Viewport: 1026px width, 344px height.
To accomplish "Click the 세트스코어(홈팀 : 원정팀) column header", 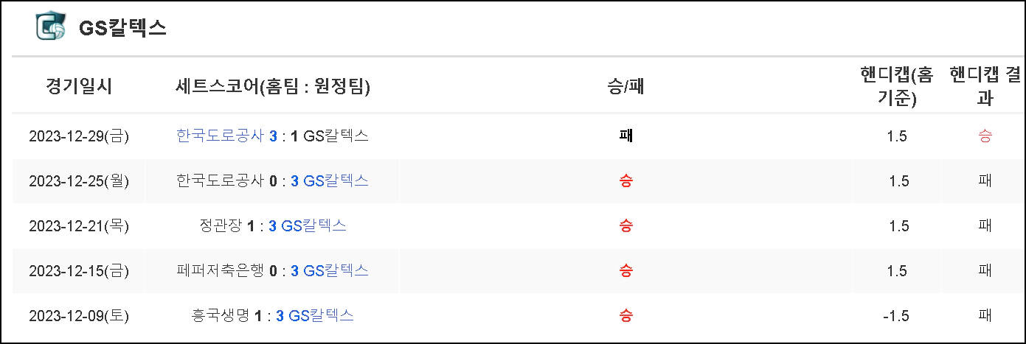I will click(273, 86).
